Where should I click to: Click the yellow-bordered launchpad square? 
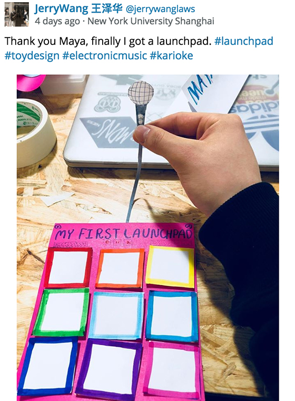(170, 267)
